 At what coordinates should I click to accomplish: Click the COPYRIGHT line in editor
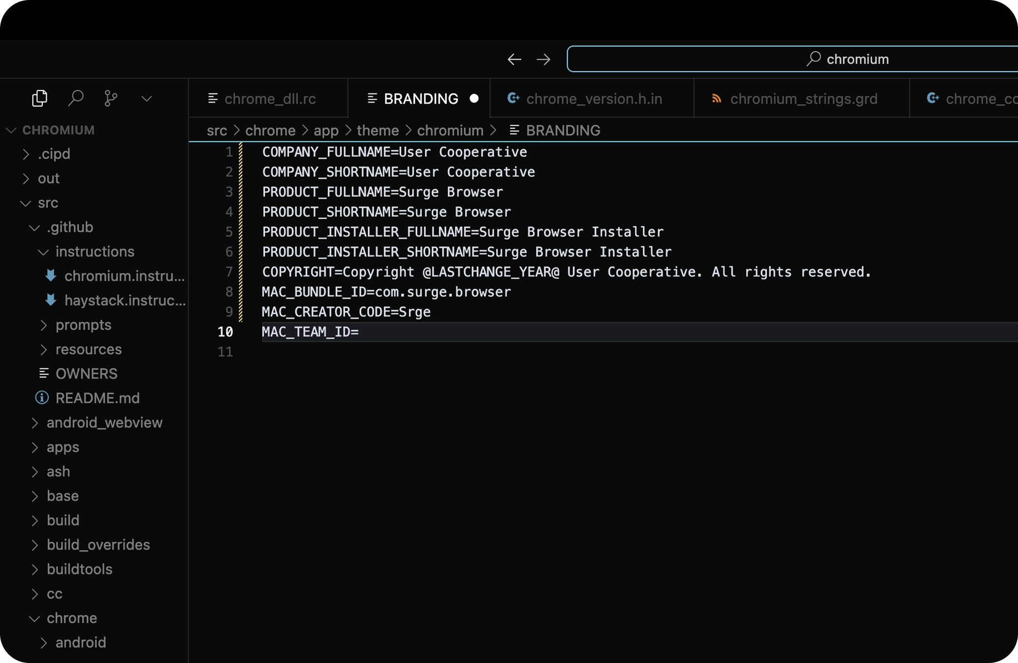[x=566, y=272]
